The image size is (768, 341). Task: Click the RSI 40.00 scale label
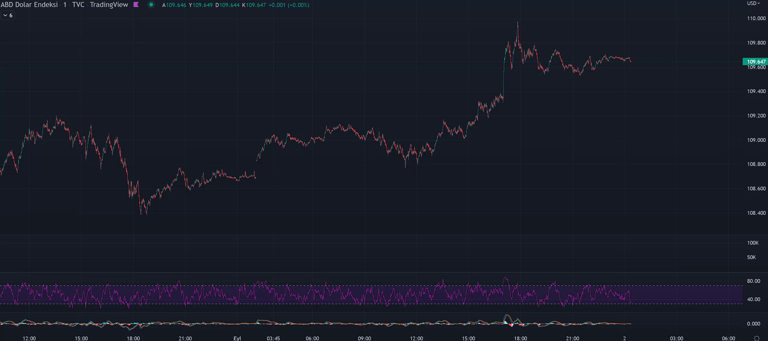(753, 299)
